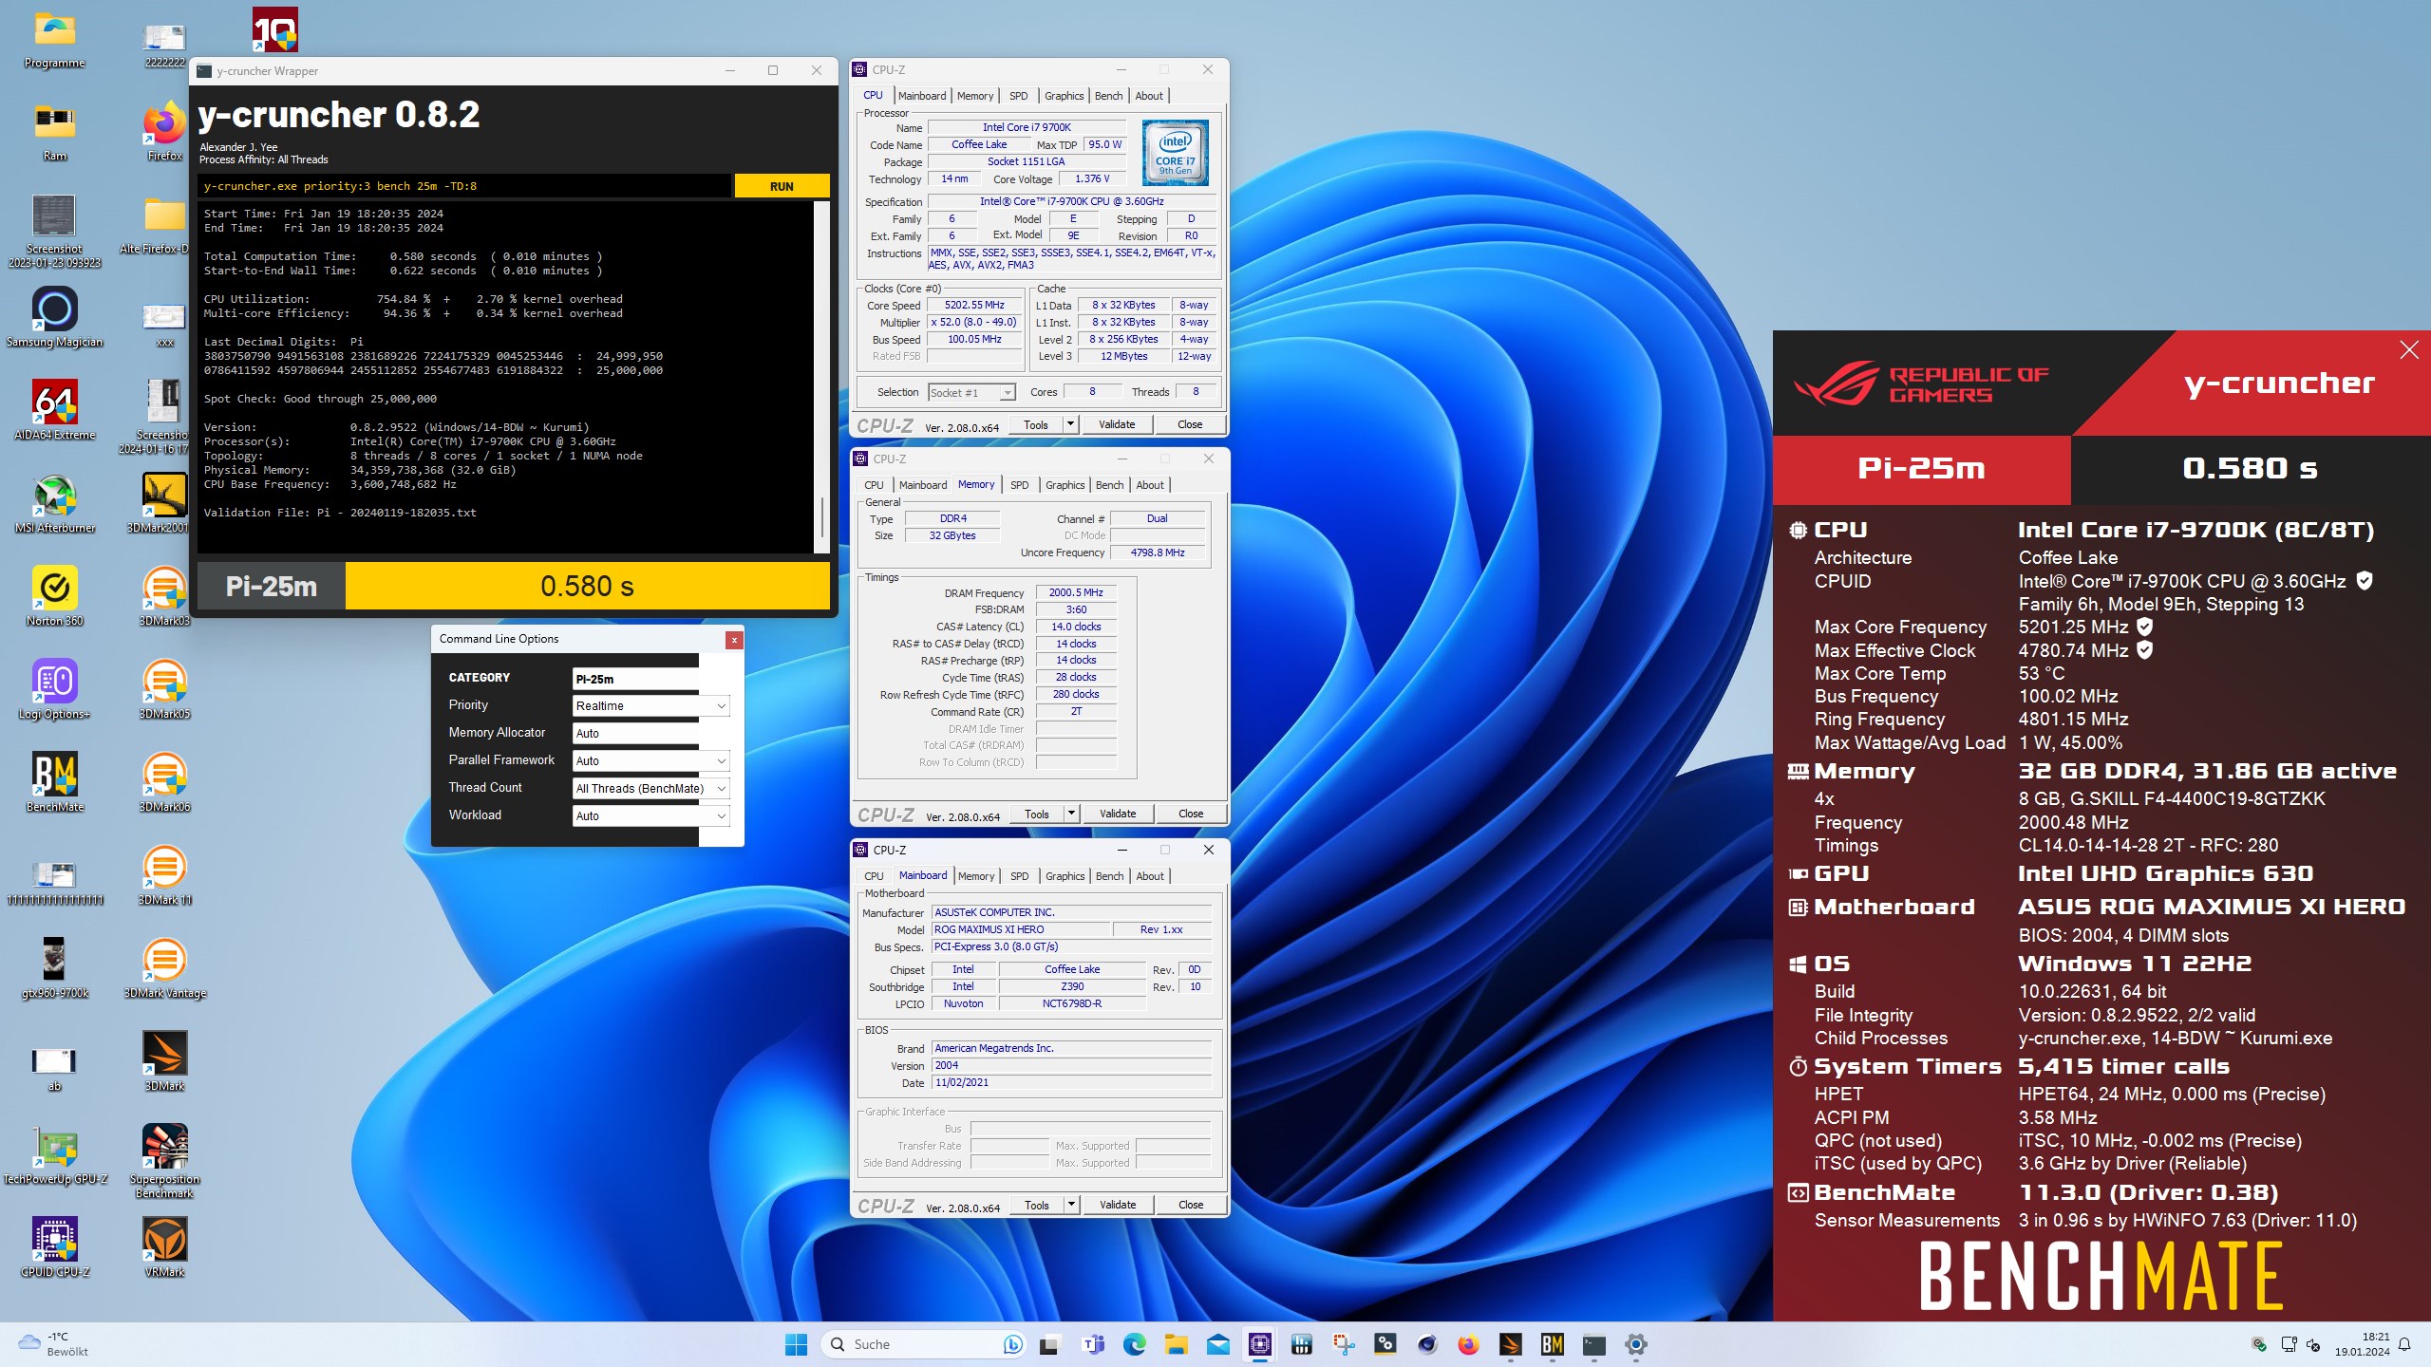Open the 3DMark2001 desktop icon
The width and height of the screenshot is (2431, 1367).
tap(165, 503)
